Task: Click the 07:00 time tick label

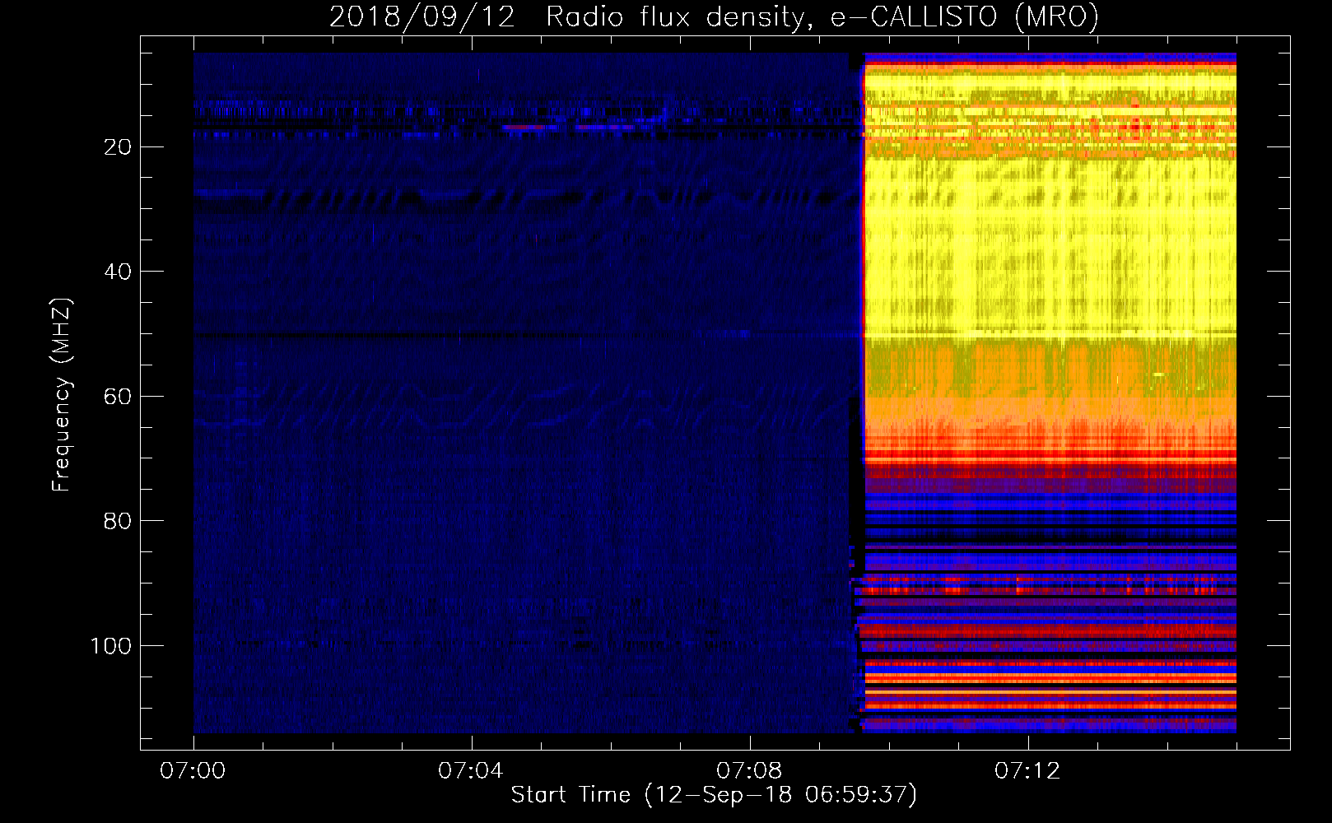Action: tap(193, 771)
